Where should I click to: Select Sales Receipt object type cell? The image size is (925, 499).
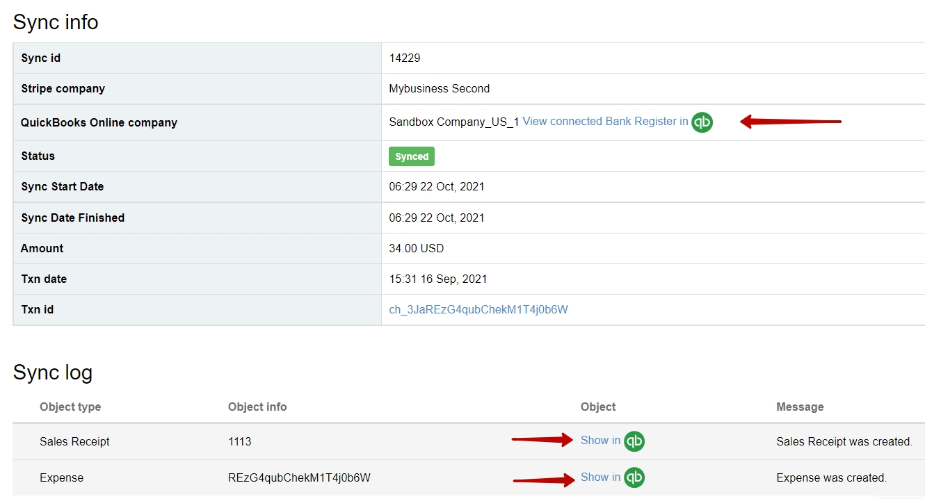tap(75, 442)
